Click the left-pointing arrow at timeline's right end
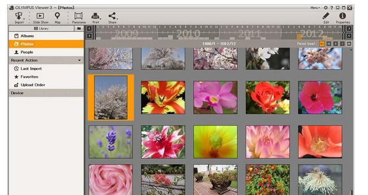Screen dimensions: 368x195 pos(349,36)
